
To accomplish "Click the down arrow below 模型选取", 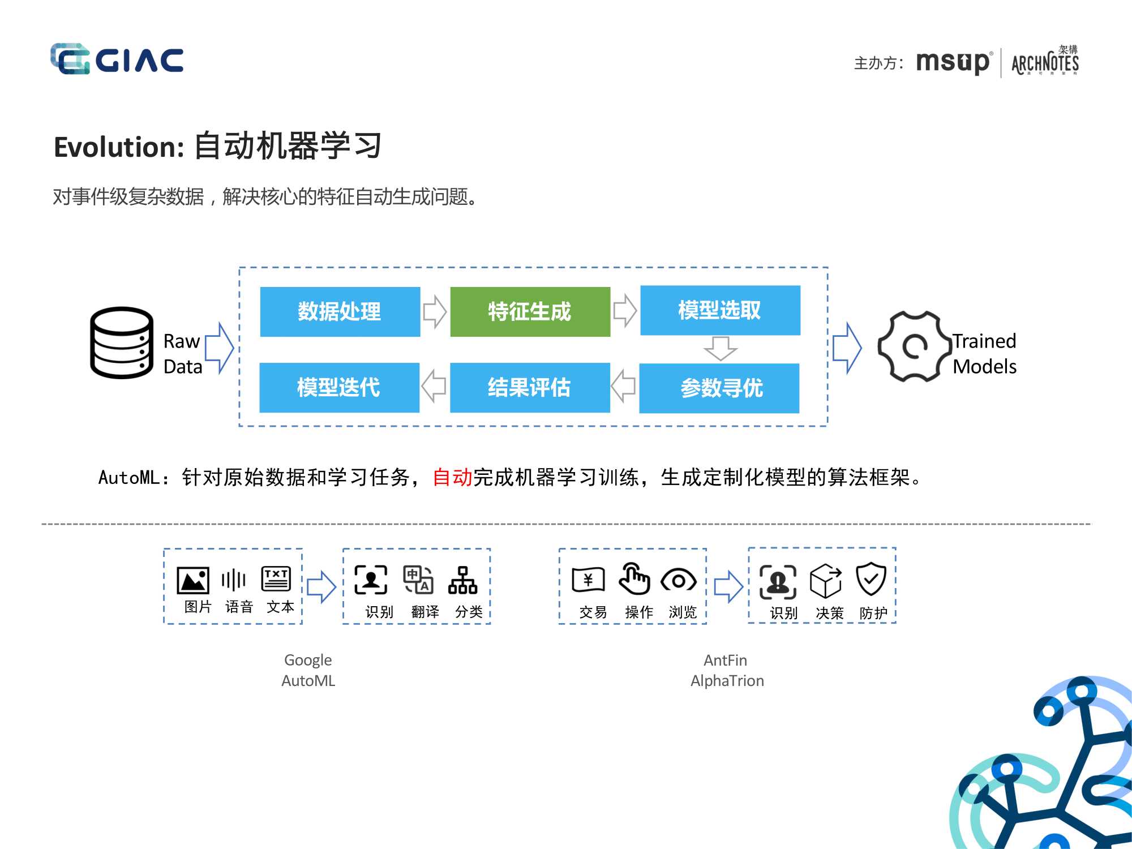I will (721, 348).
